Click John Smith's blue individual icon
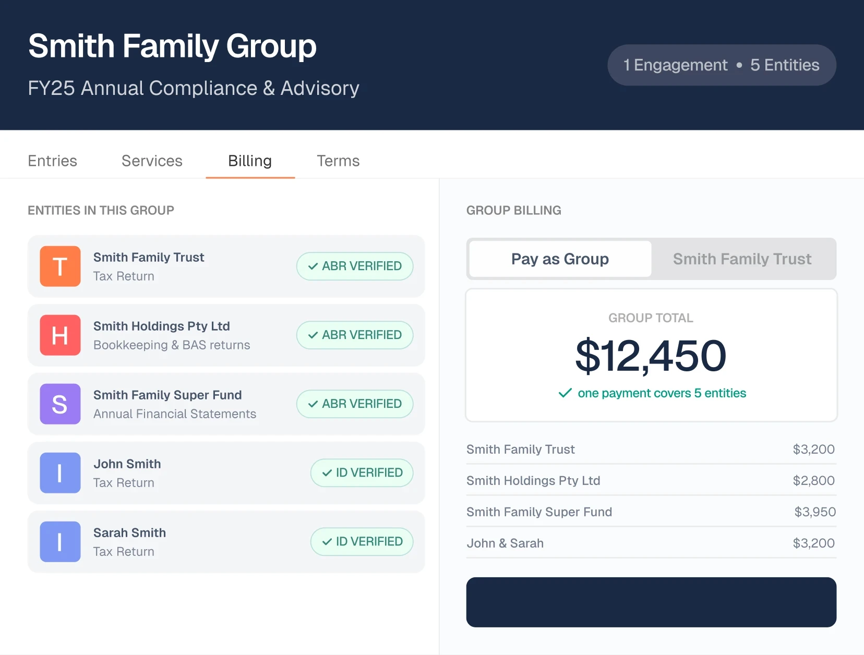Viewport: 864px width, 655px height. [60, 473]
